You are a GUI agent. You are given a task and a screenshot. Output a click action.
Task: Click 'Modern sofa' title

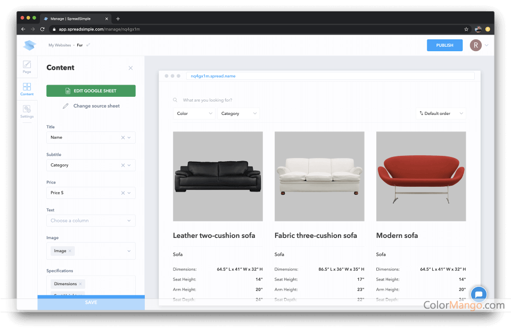click(x=397, y=236)
